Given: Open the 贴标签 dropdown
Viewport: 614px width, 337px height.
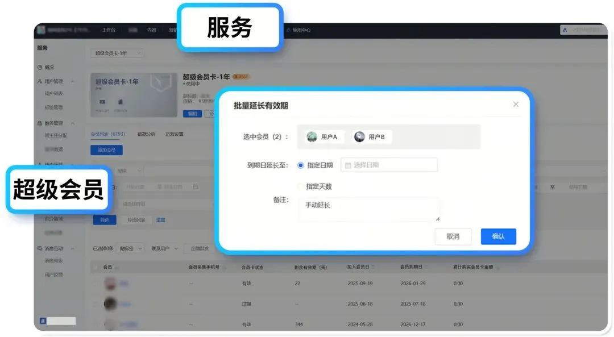Looking at the screenshot, I should [132, 248].
